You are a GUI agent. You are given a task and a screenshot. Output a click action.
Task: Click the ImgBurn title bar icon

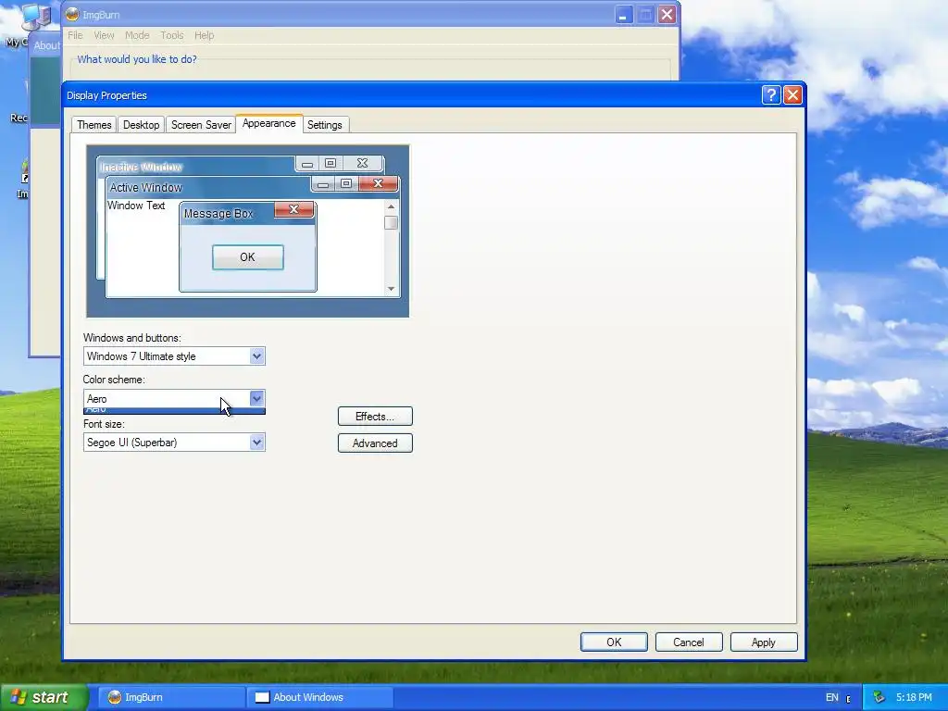click(72, 15)
